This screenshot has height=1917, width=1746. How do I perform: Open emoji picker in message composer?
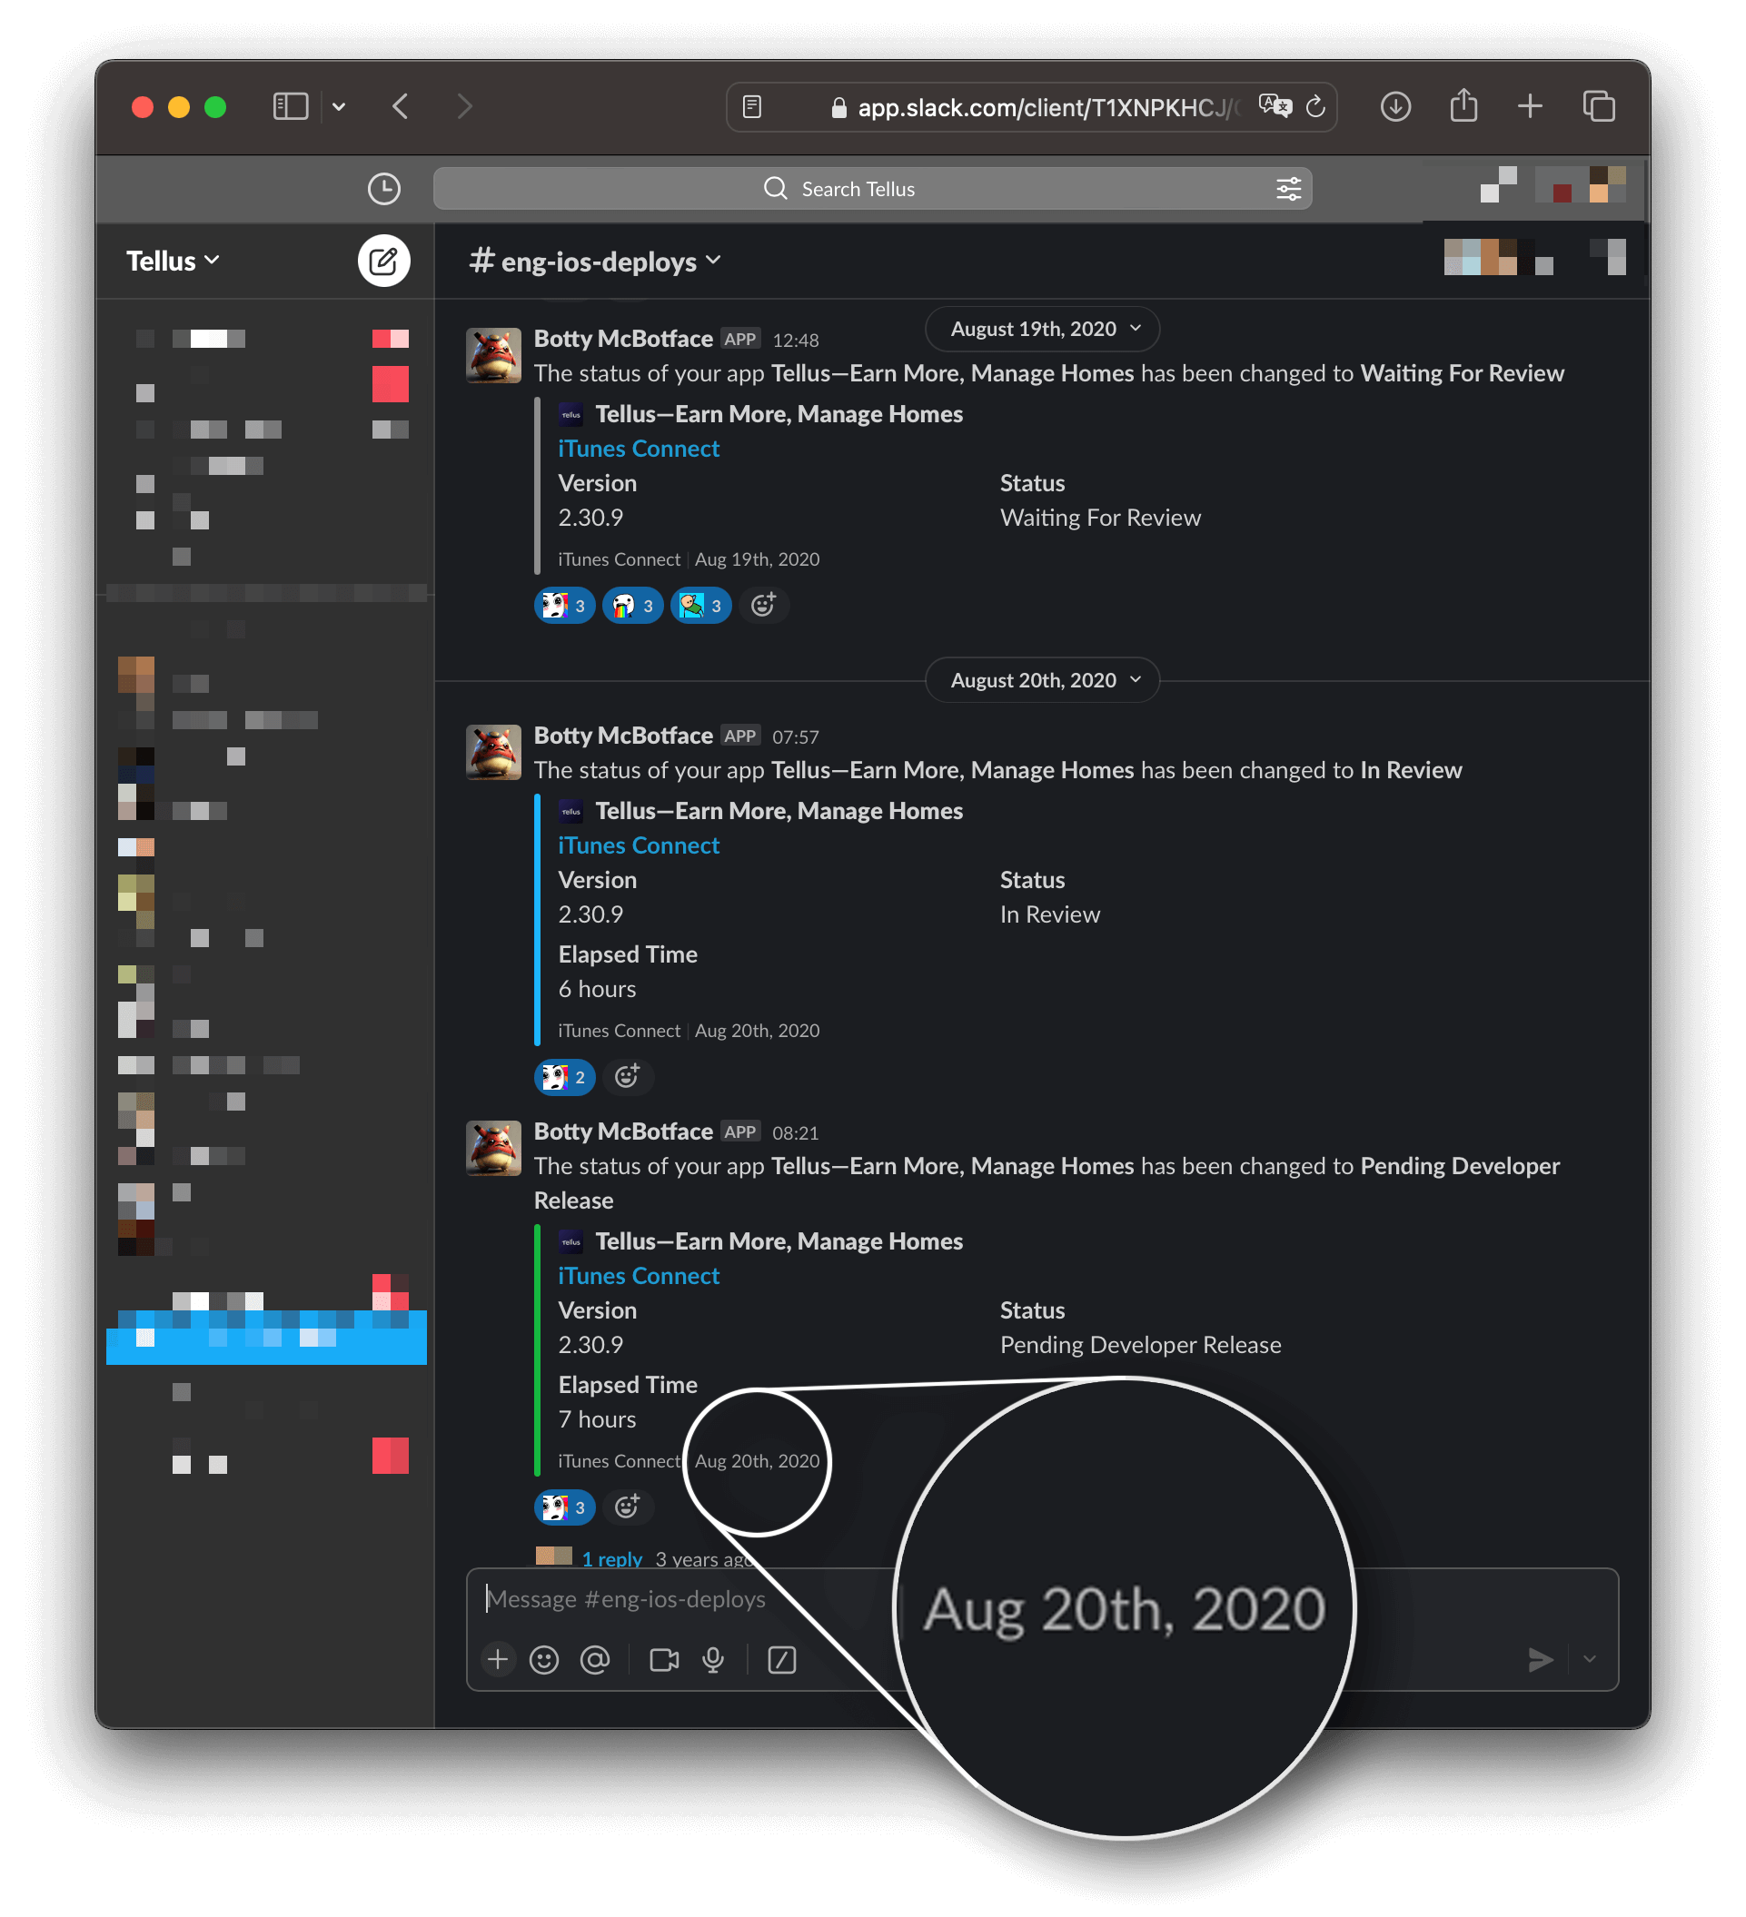[544, 1660]
